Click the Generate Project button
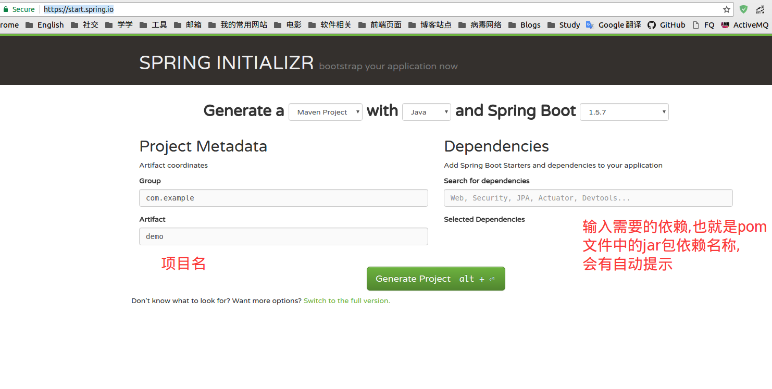 436,279
